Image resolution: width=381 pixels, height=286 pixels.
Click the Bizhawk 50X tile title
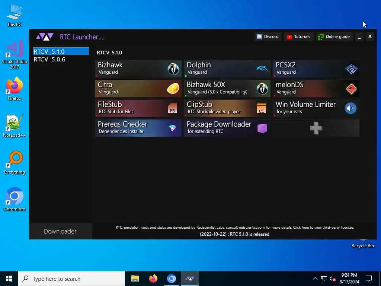point(206,85)
